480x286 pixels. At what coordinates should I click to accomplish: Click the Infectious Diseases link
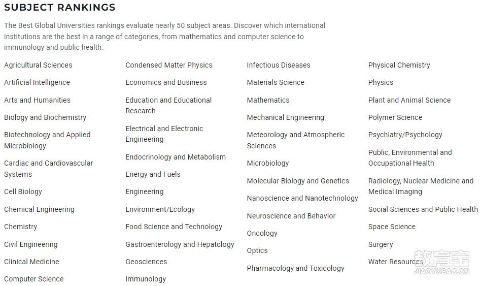[279, 66]
